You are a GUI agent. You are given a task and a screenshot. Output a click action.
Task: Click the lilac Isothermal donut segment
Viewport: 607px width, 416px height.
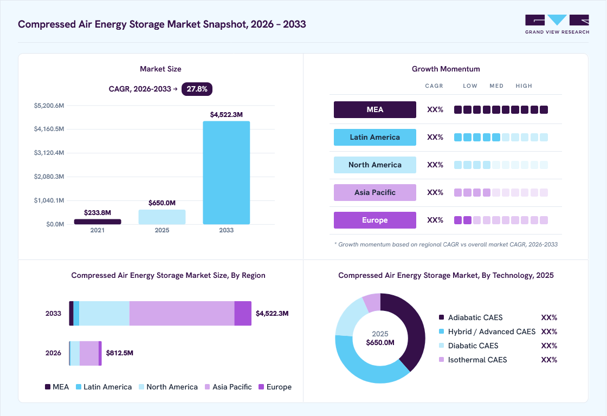point(373,302)
